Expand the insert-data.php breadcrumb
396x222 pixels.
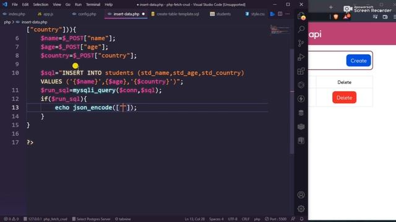[34, 22]
